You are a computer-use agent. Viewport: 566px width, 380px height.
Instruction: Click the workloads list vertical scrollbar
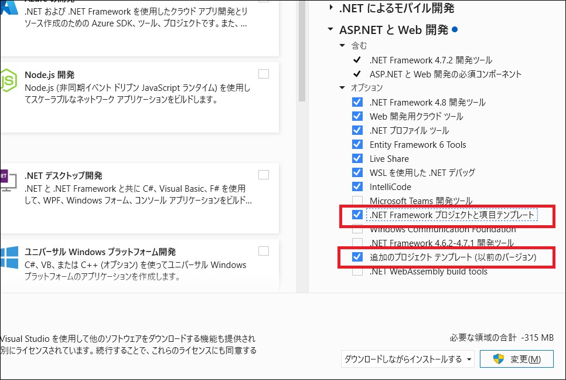(x=302, y=50)
